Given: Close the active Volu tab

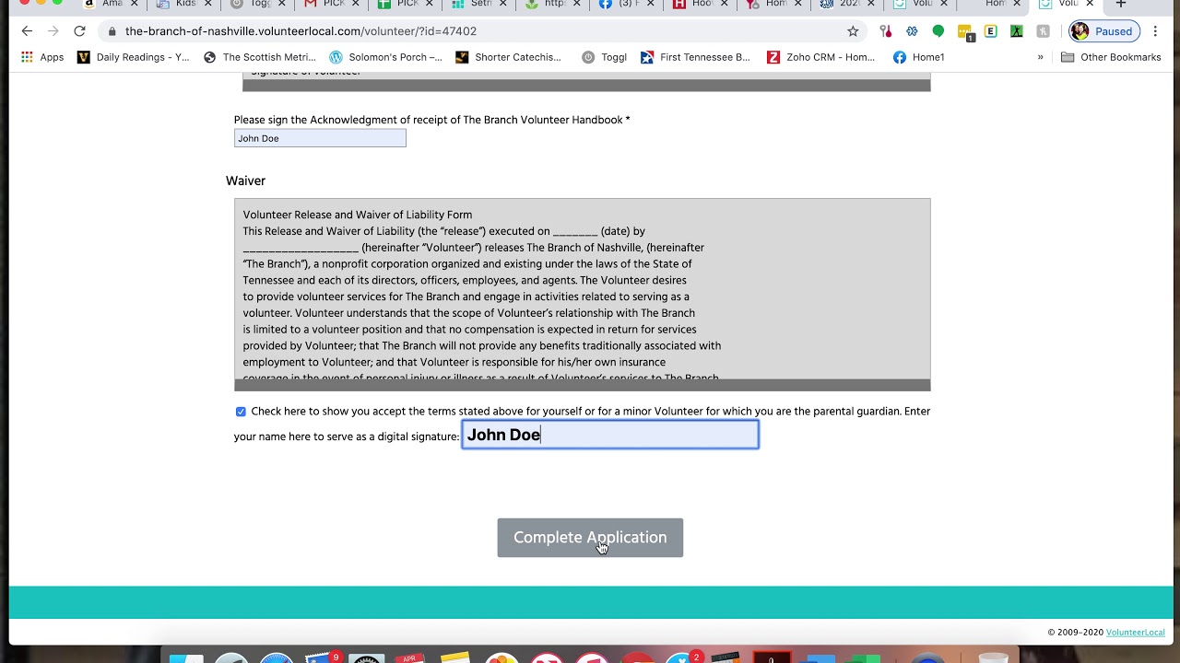Looking at the screenshot, I should (1090, 5).
